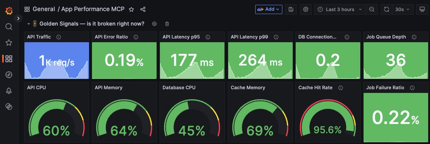Click the 1K req/s traffic value

tap(56, 60)
